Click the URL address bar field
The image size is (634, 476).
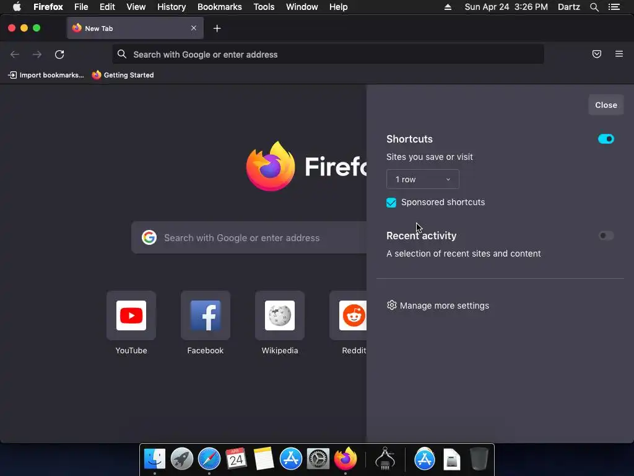tap(328, 55)
